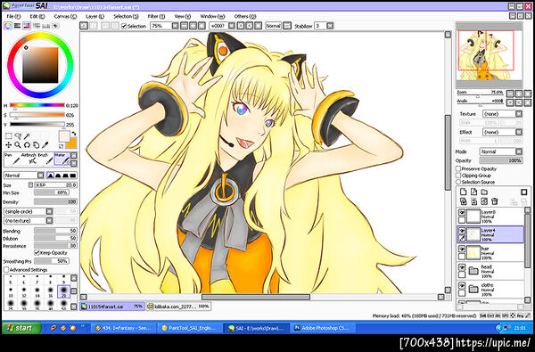Image resolution: width=535 pixels, height=352 pixels.
Task: Click the navigator preview thumbnail
Action: [489, 55]
